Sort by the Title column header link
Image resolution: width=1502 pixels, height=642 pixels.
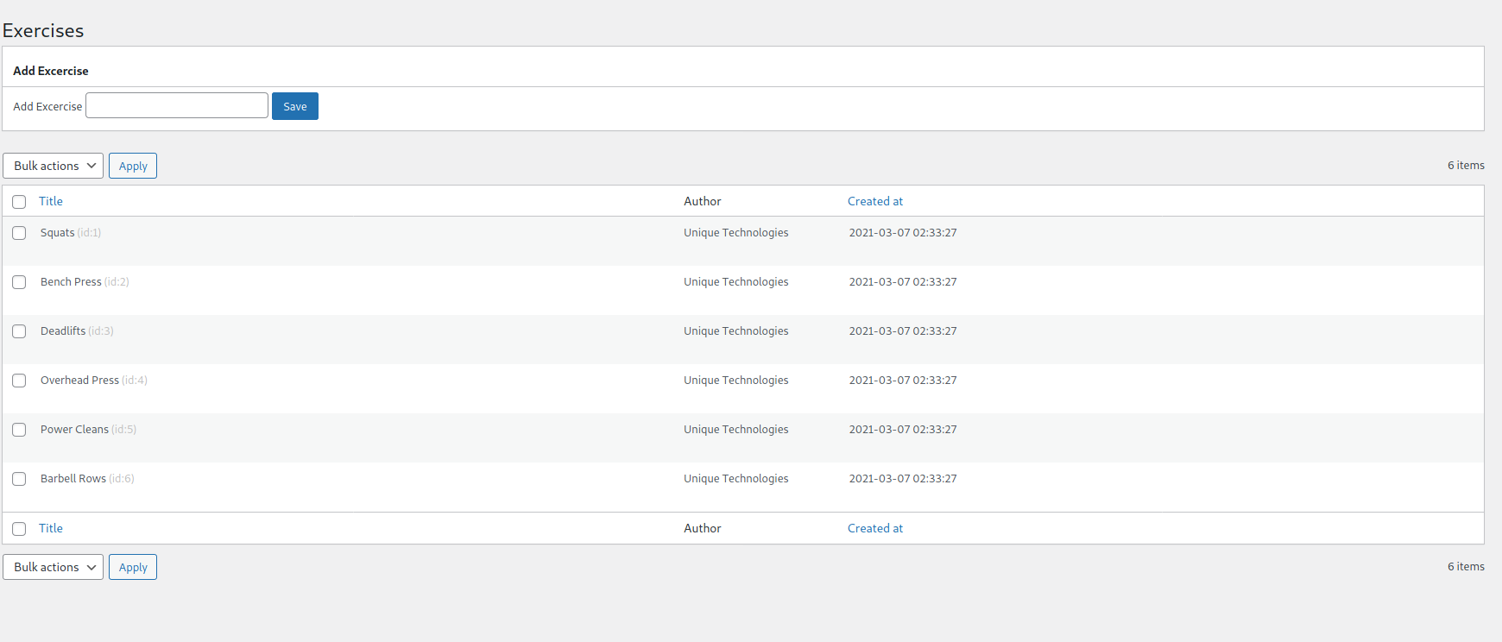coord(51,201)
